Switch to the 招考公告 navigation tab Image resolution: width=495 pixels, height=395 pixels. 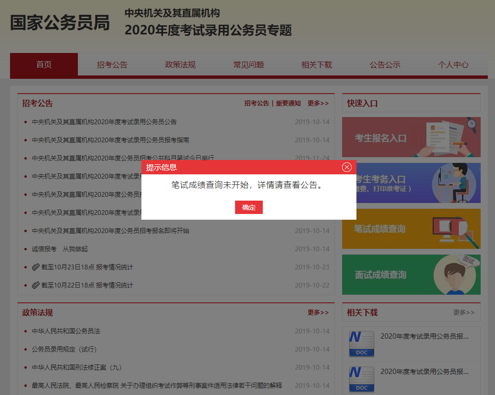point(112,65)
